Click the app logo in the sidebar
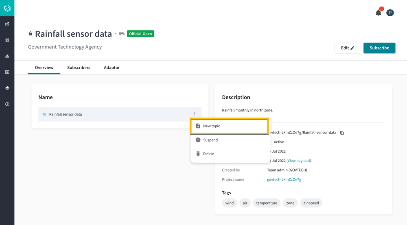Screen dimensions: 407x225 coord(7,8)
